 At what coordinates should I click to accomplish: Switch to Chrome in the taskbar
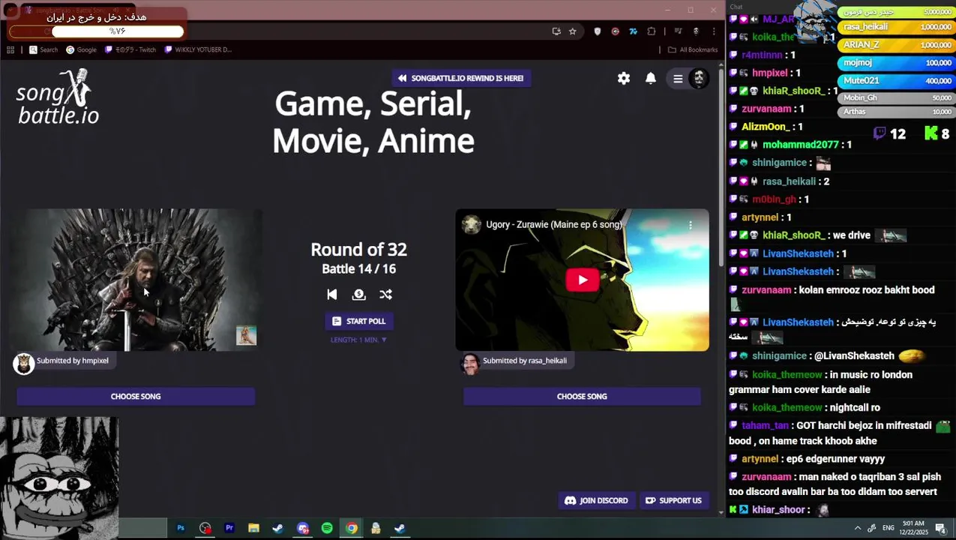click(351, 528)
